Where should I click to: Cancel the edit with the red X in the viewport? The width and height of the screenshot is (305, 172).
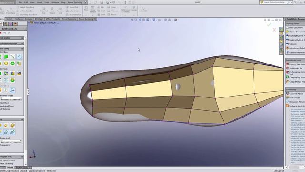pos(274,30)
